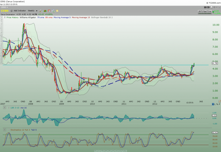This screenshot has width=221, height=152.
Task: Open the red alarm clock alert icon
Action: (49, 11)
